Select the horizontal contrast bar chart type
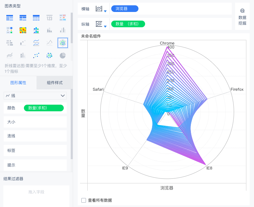 tap(10, 43)
